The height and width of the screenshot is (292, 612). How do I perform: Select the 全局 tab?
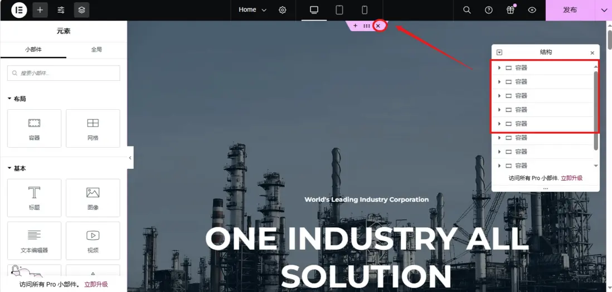(x=96, y=50)
